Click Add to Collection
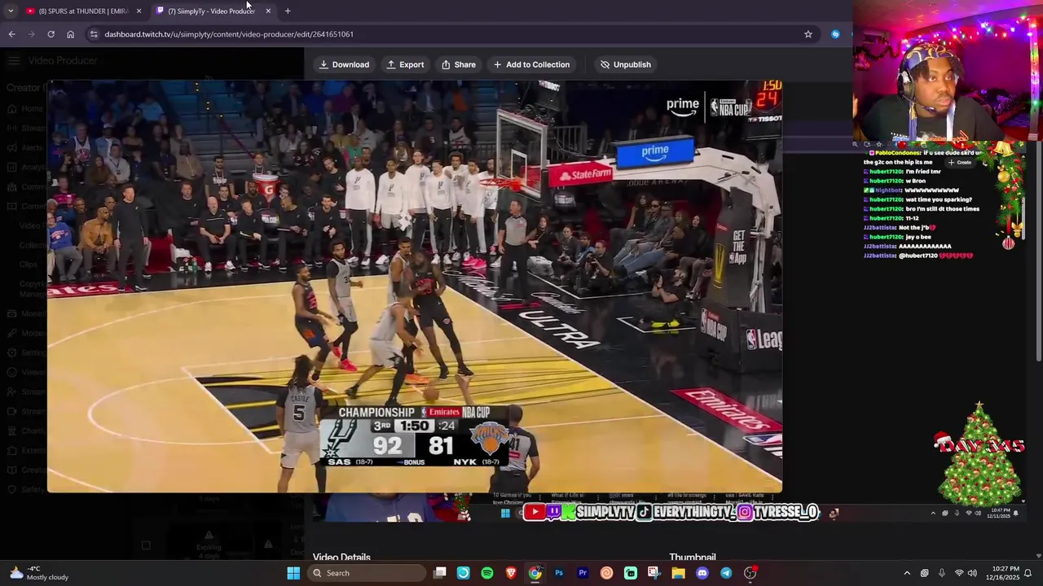 click(531, 64)
